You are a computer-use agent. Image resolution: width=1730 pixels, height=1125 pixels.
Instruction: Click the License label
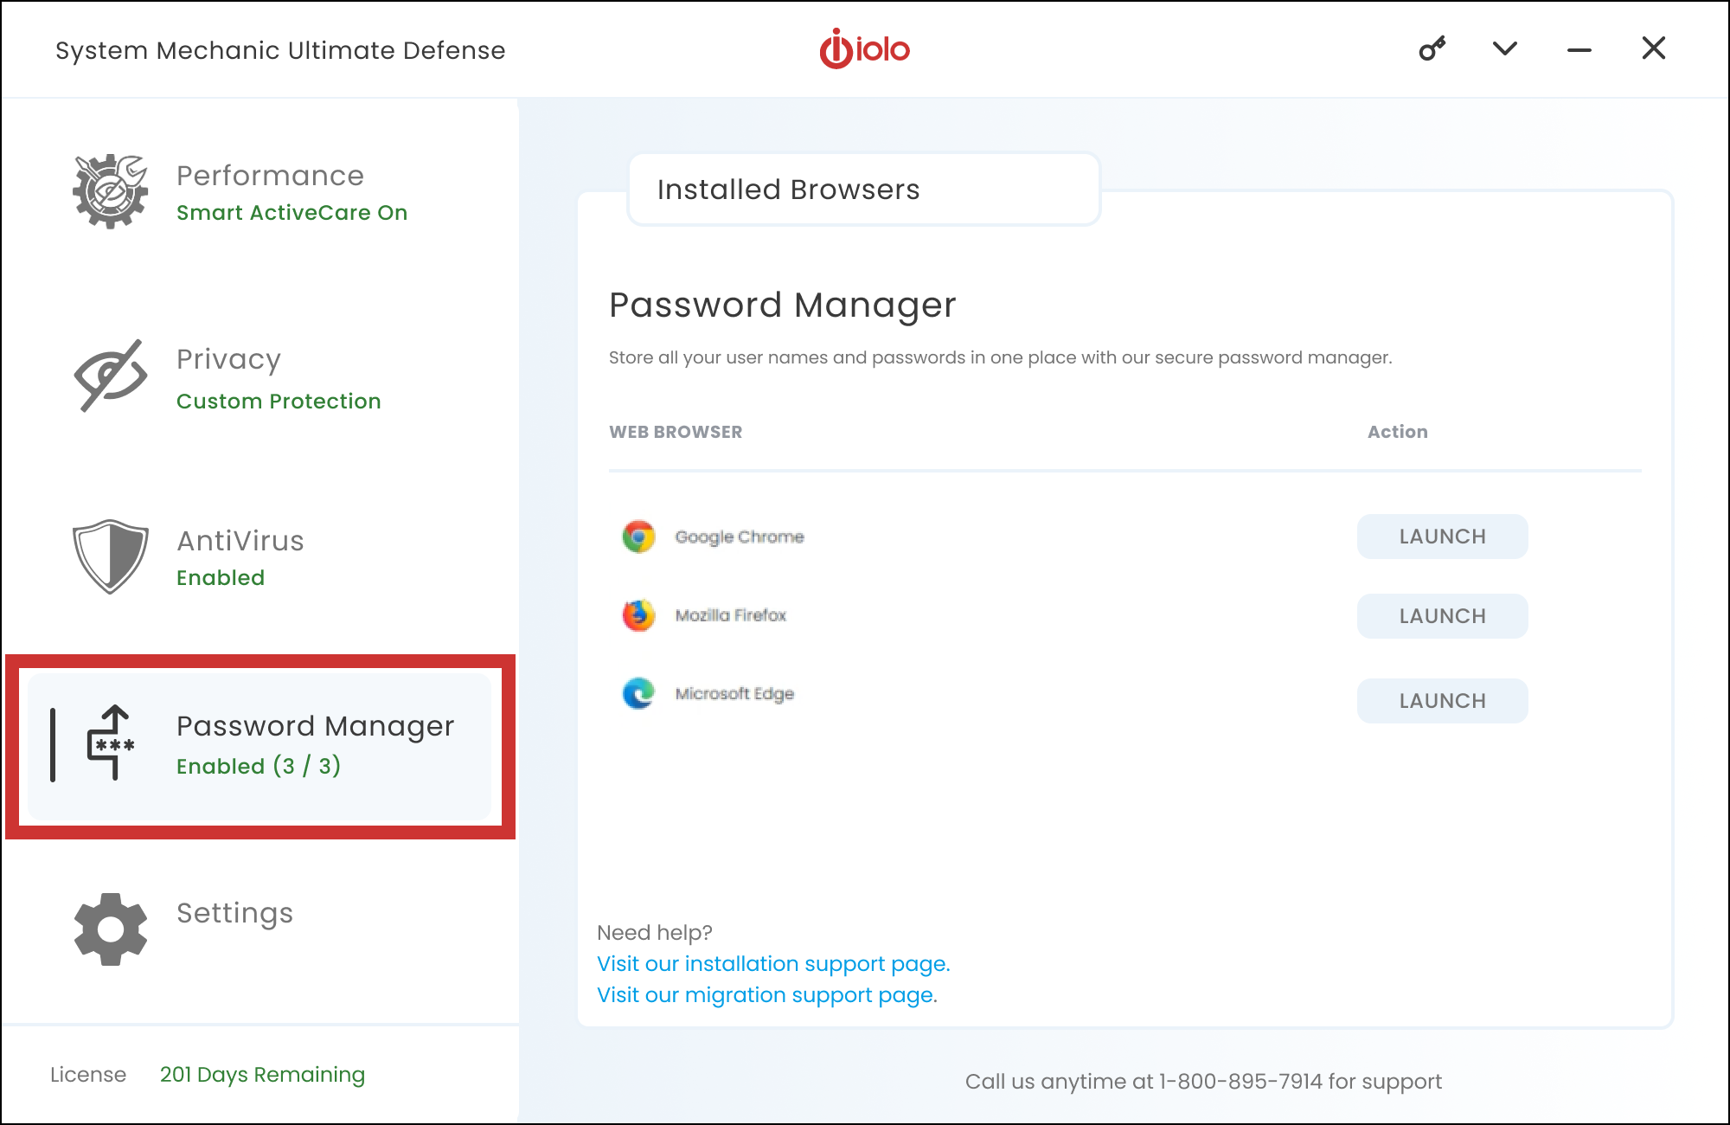click(88, 1075)
